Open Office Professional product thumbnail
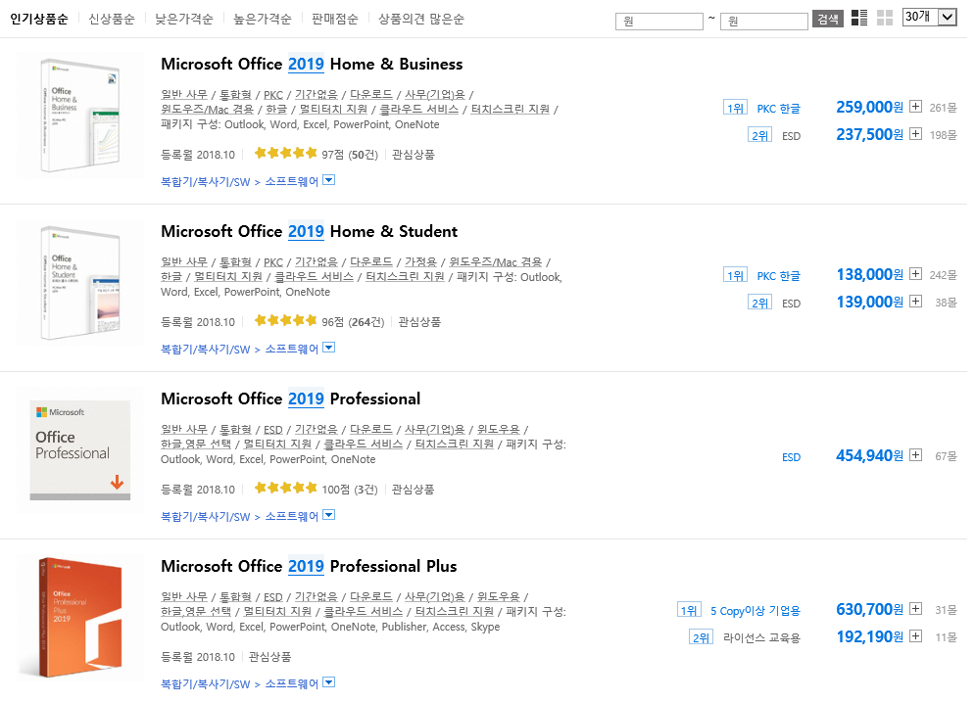This screenshot has height=703, width=975. (79, 450)
